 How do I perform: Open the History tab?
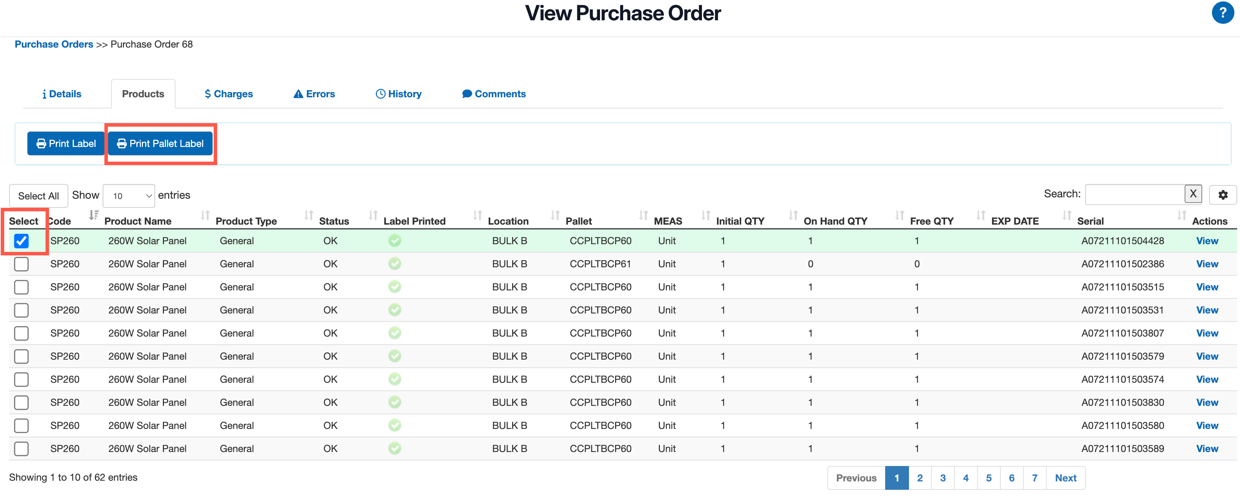tap(399, 94)
